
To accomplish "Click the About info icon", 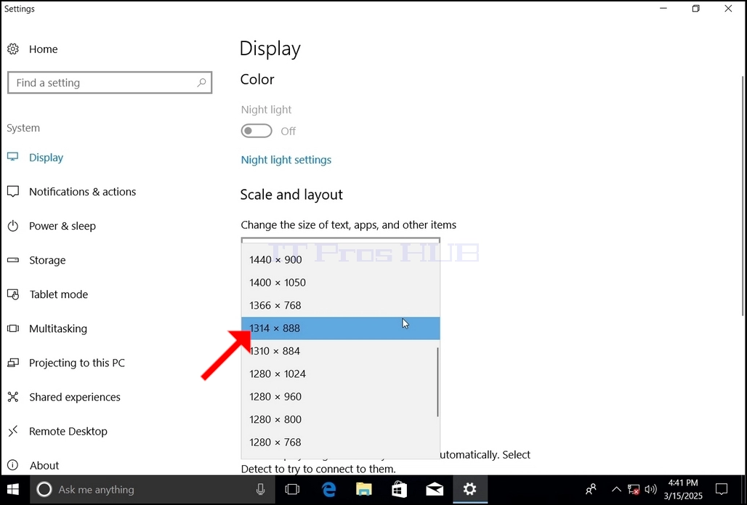I will click(13, 466).
